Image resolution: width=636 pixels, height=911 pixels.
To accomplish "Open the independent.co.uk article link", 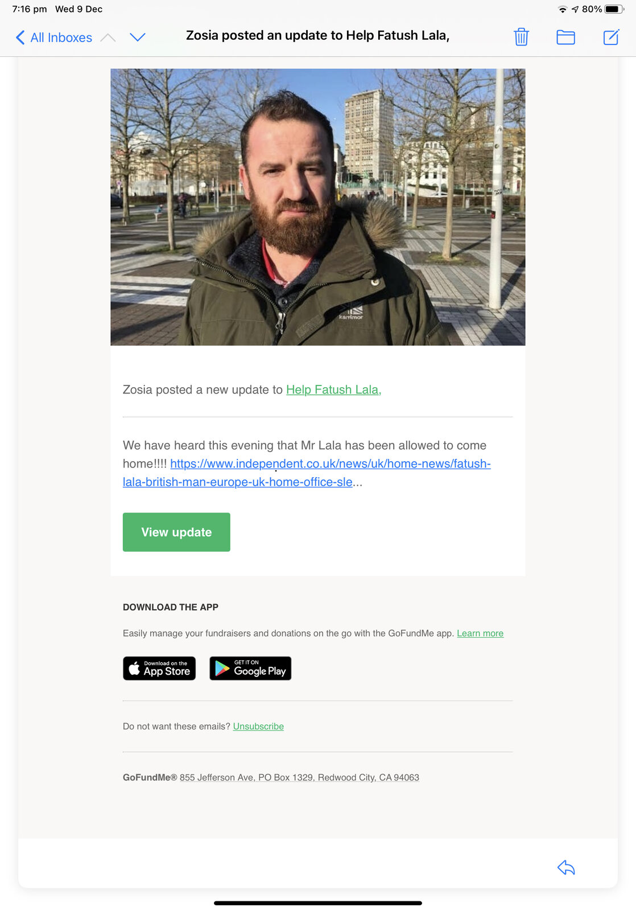I will [307, 473].
